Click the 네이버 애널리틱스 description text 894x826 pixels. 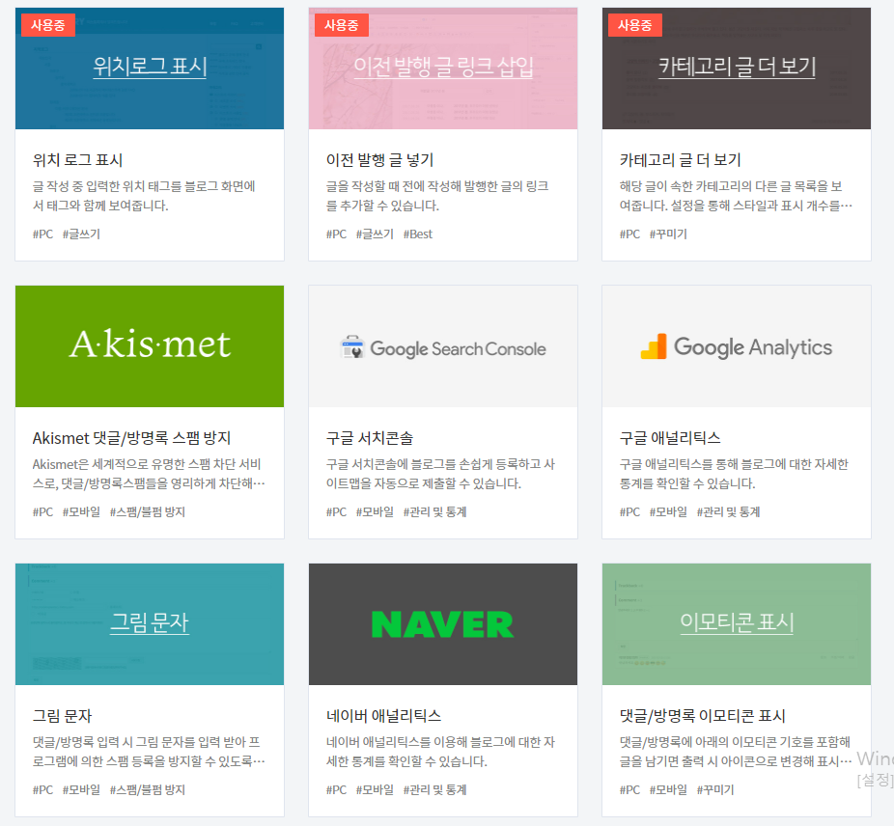[x=441, y=752]
